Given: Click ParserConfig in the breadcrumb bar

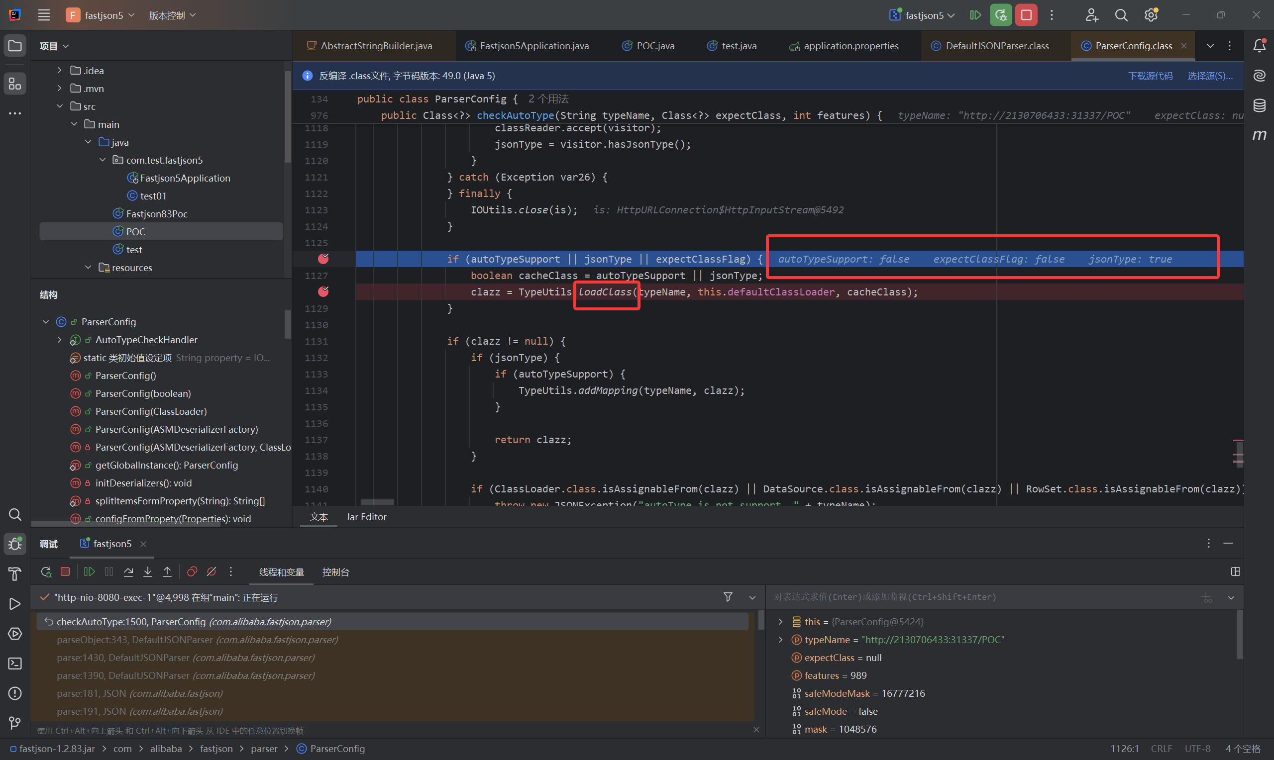Looking at the screenshot, I should (331, 749).
